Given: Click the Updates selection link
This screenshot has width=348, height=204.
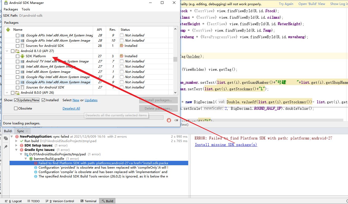Looking at the screenshot, I should (91, 100).
